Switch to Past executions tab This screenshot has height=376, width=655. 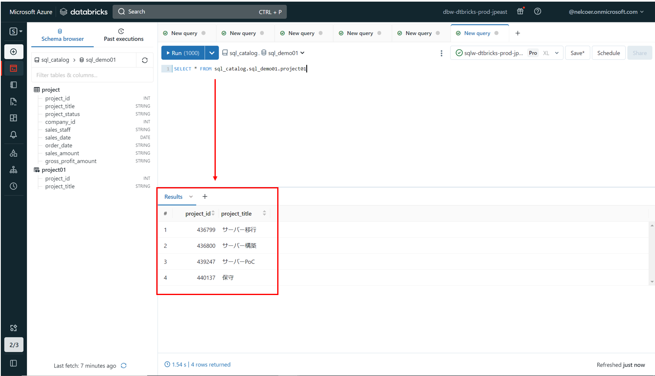pyautogui.click(x=123, y=35)
